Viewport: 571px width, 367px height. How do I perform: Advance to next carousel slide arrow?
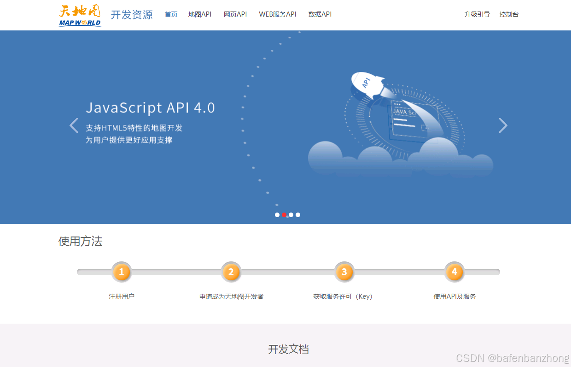(503, 125)
